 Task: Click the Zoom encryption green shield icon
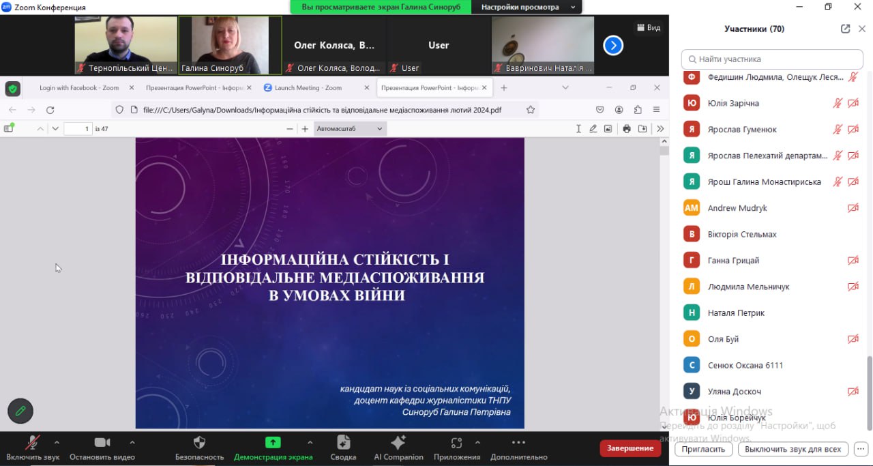(x=12, y=89)
